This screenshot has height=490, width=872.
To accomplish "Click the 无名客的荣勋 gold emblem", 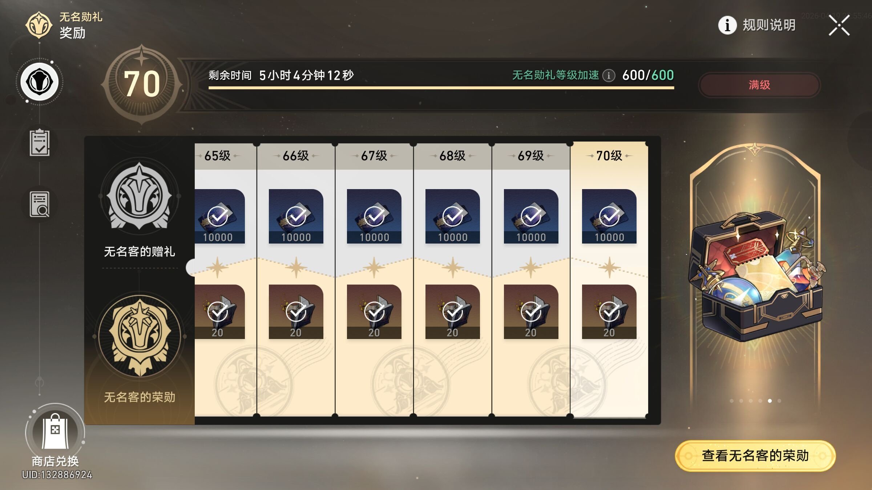I will [140, 336].
